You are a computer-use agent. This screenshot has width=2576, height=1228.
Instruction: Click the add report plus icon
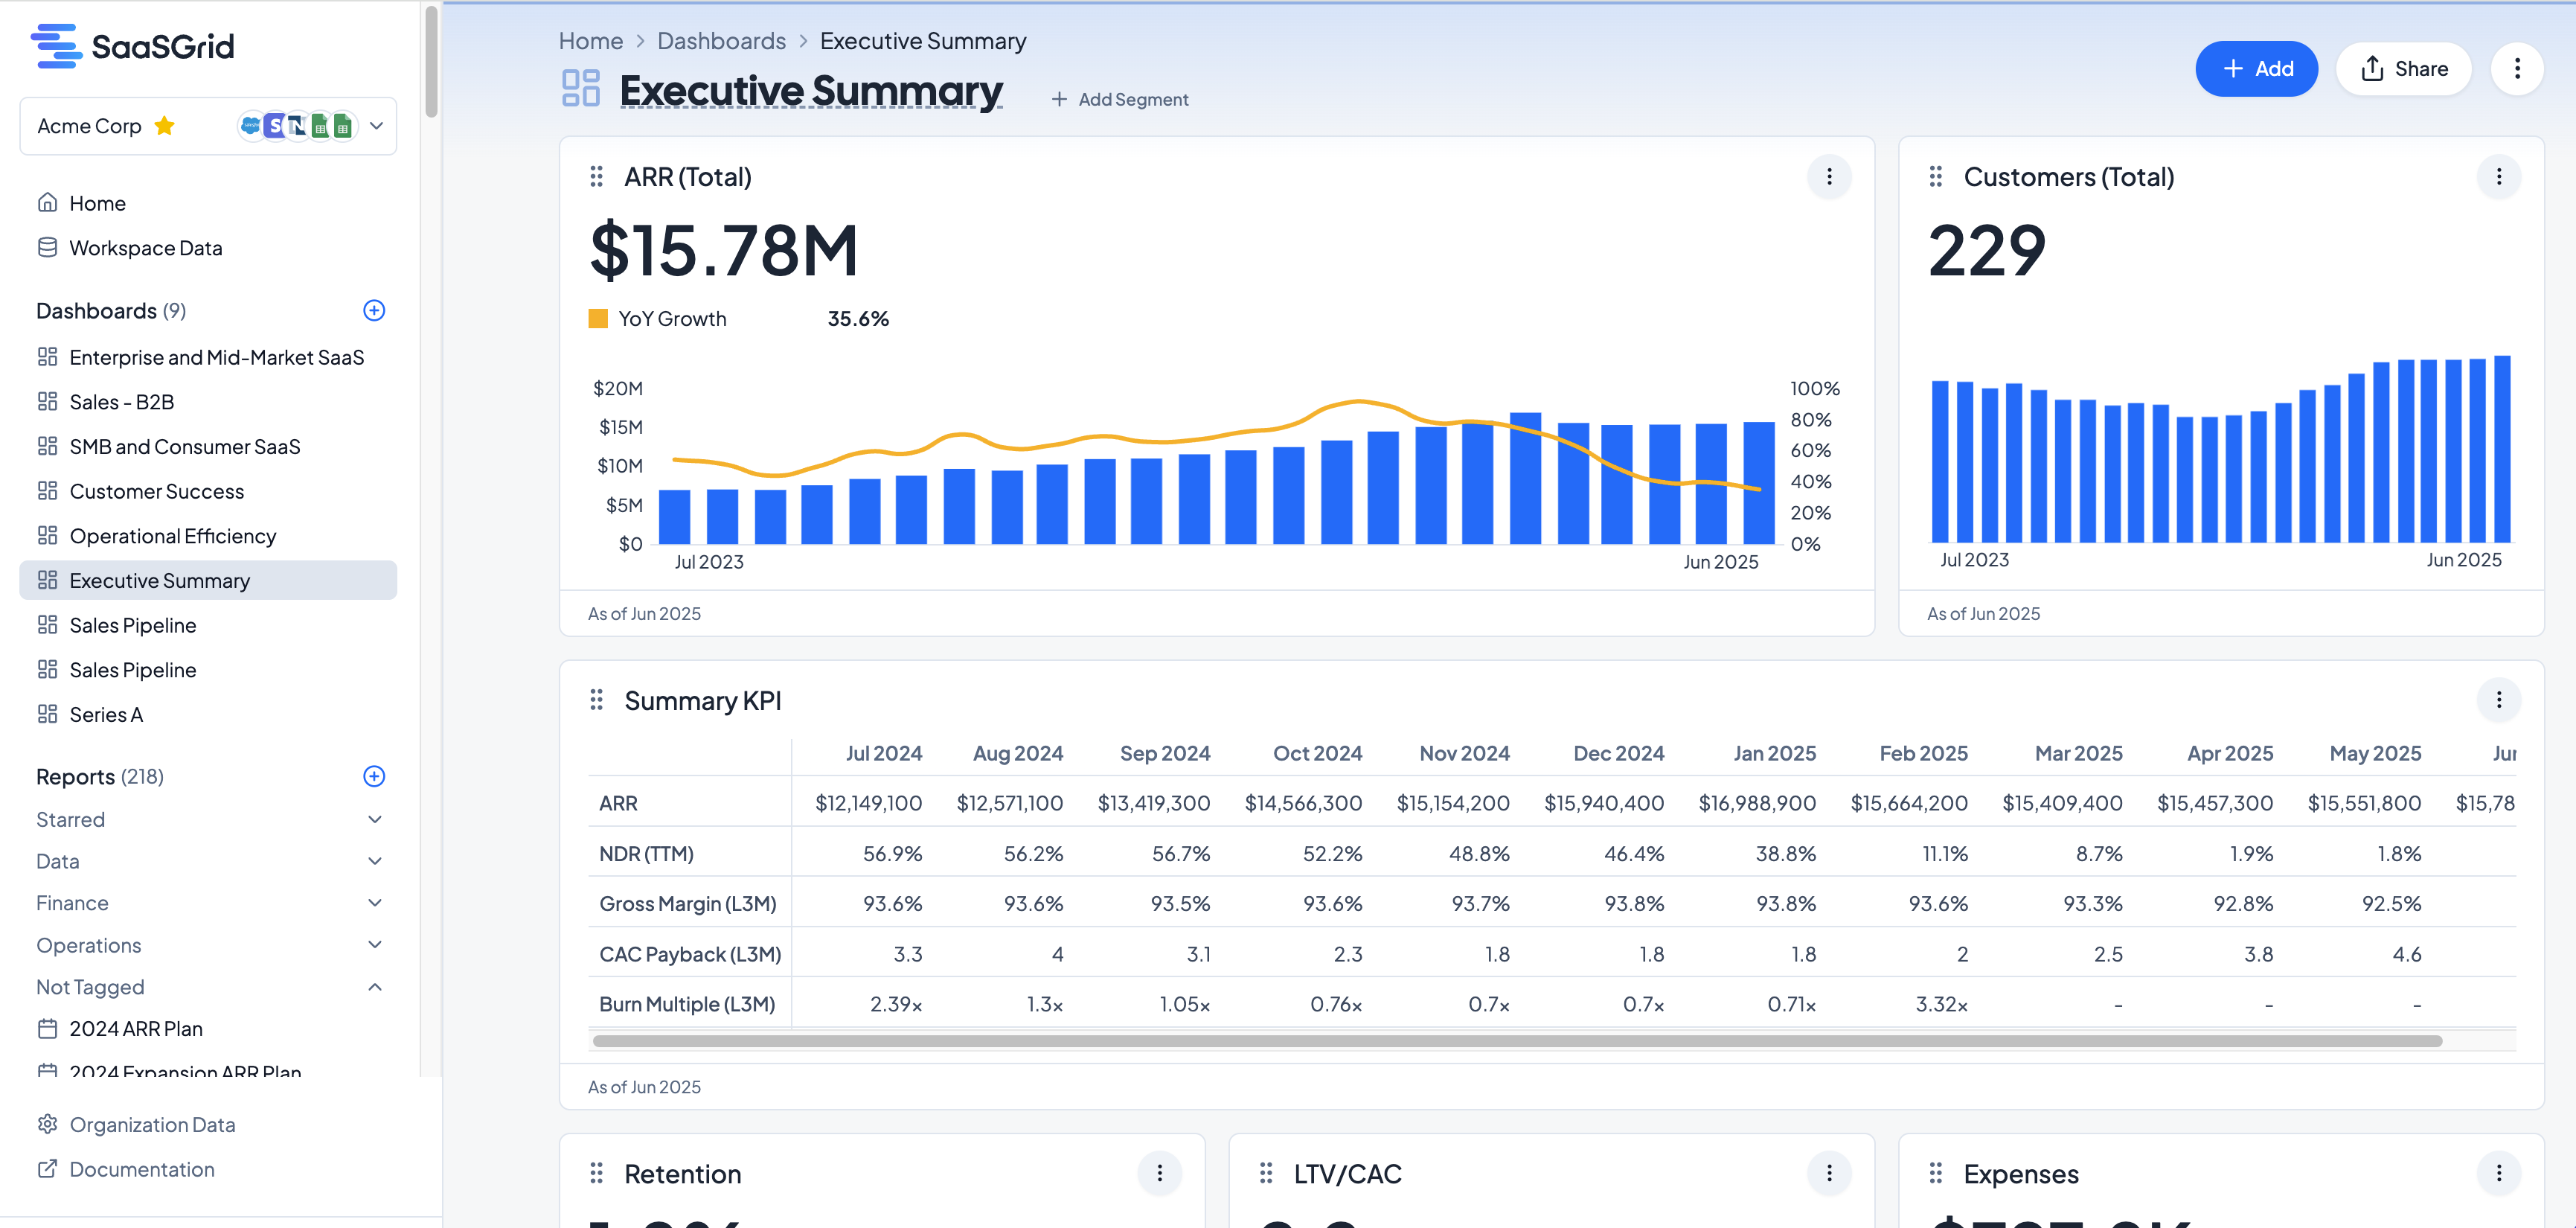(x=374, y=776)
